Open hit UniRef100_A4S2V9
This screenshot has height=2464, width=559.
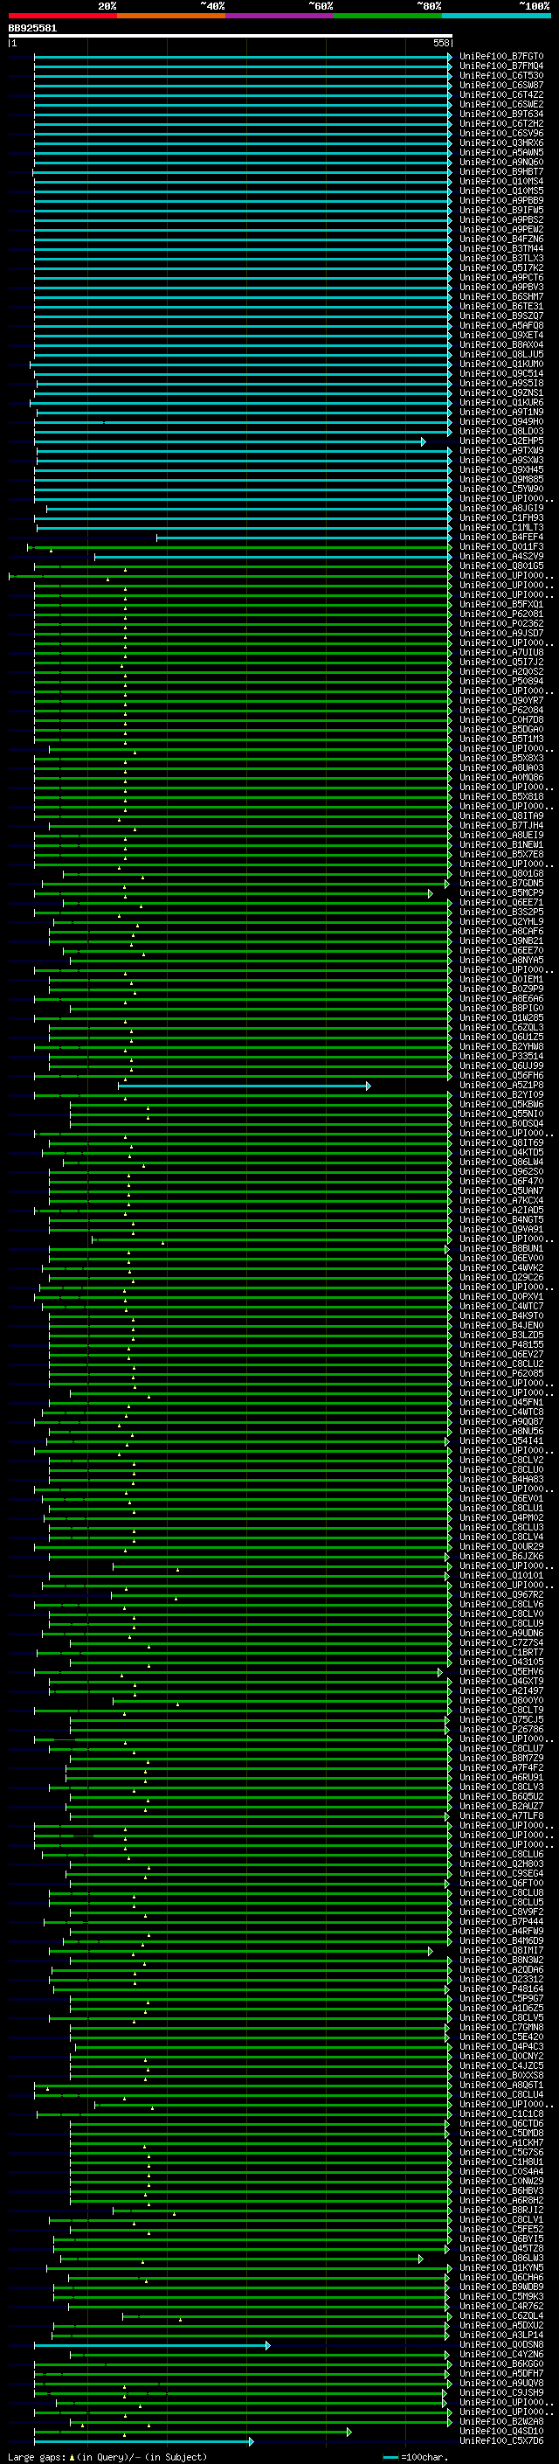pos(500,556)
